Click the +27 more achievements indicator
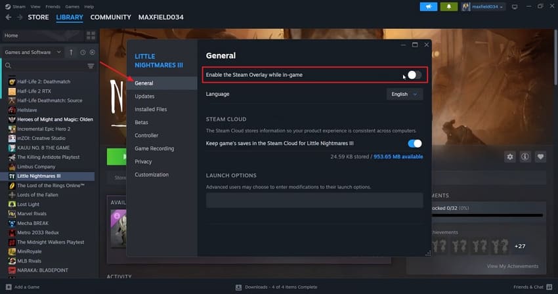 pyautogui.click(x=520, y=246)
